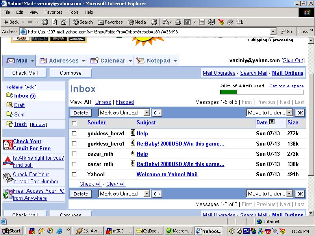Click the Inbox folder icon
Viewport: 315px width, 236px height.
point(9,95)
